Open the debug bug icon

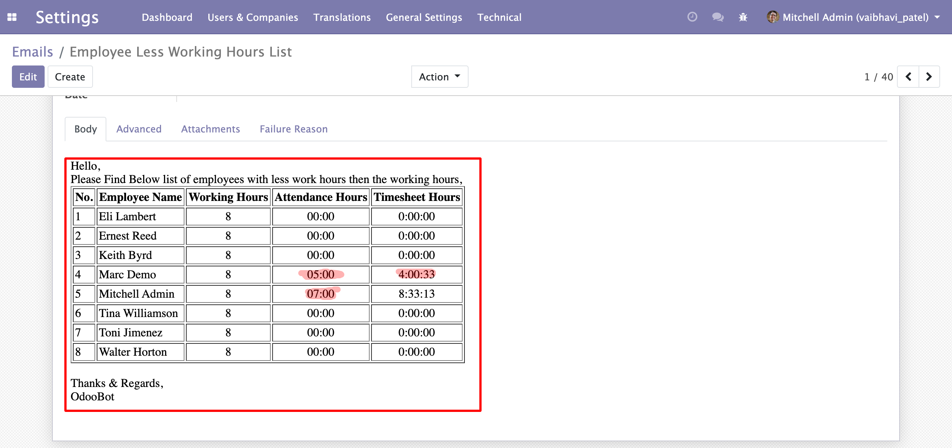(x=743, y=17)
